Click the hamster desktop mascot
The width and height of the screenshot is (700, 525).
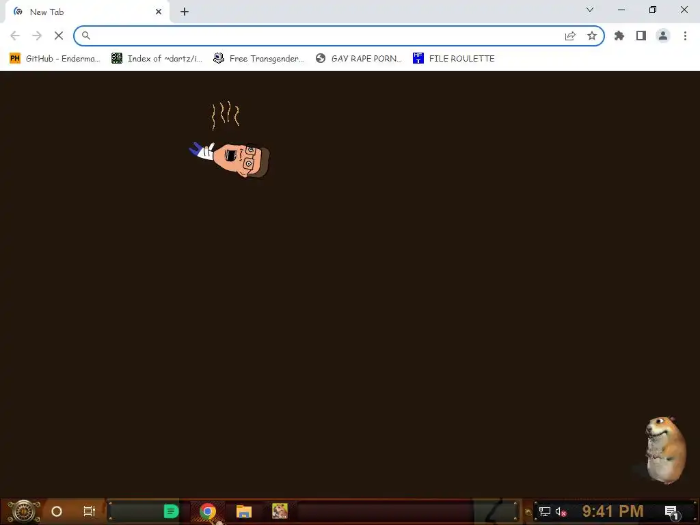[664, 450]
